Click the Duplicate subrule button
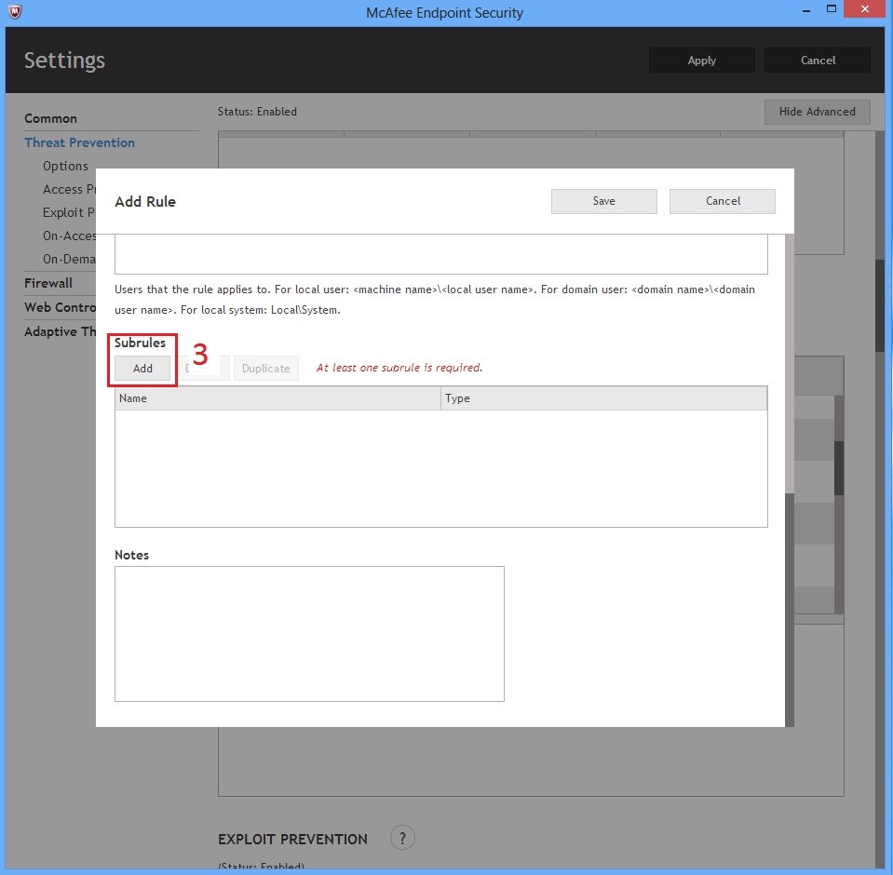This screenshot has width=893, height=875. [266, 369]
